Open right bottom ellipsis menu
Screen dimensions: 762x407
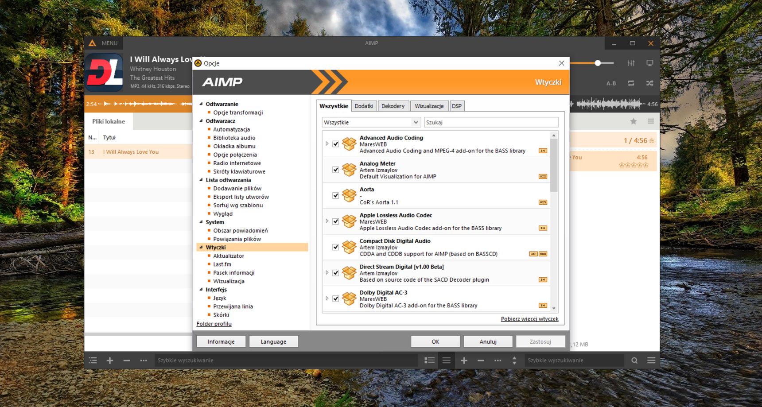click(498, 360)
